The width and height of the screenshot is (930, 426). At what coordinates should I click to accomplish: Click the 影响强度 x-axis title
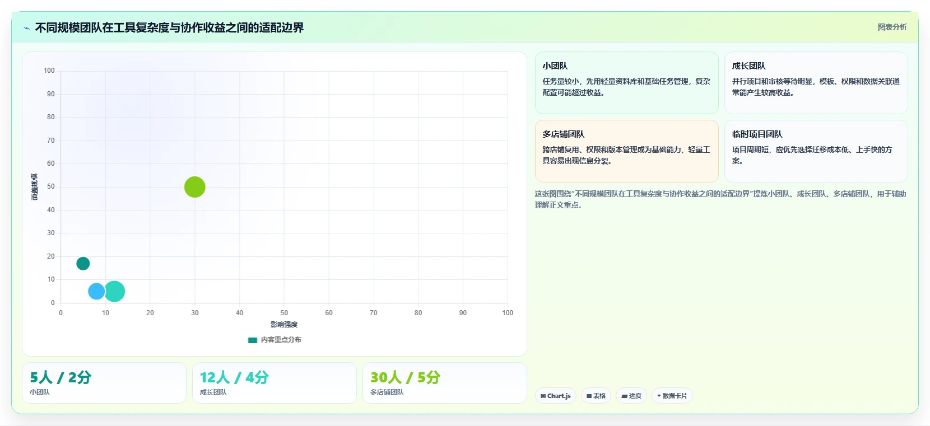[284, 325]
